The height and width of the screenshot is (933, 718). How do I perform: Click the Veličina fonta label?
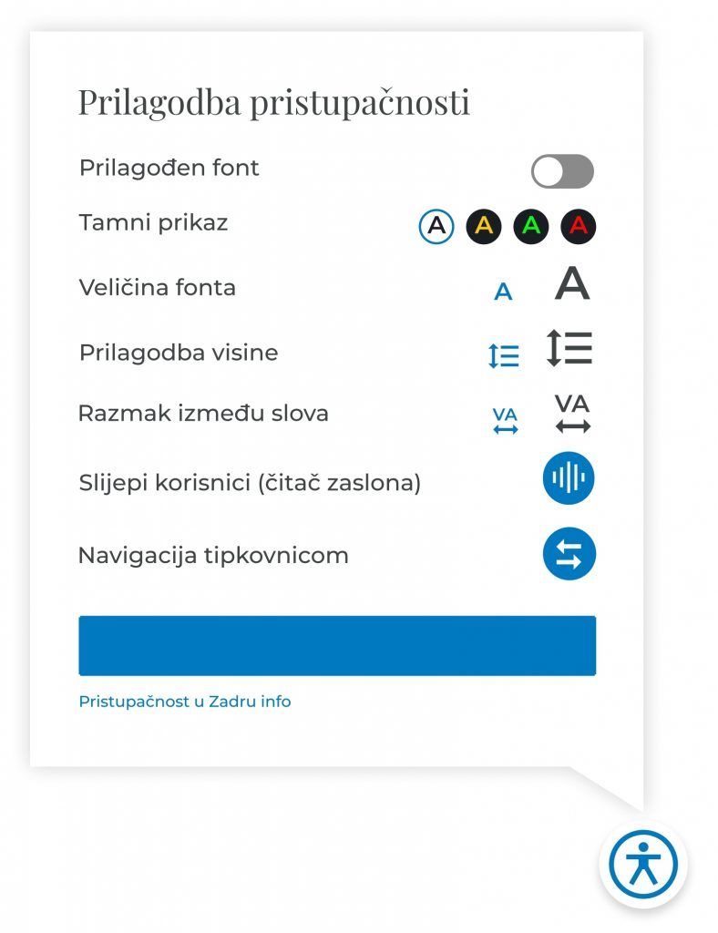click(x=158, y=288)
